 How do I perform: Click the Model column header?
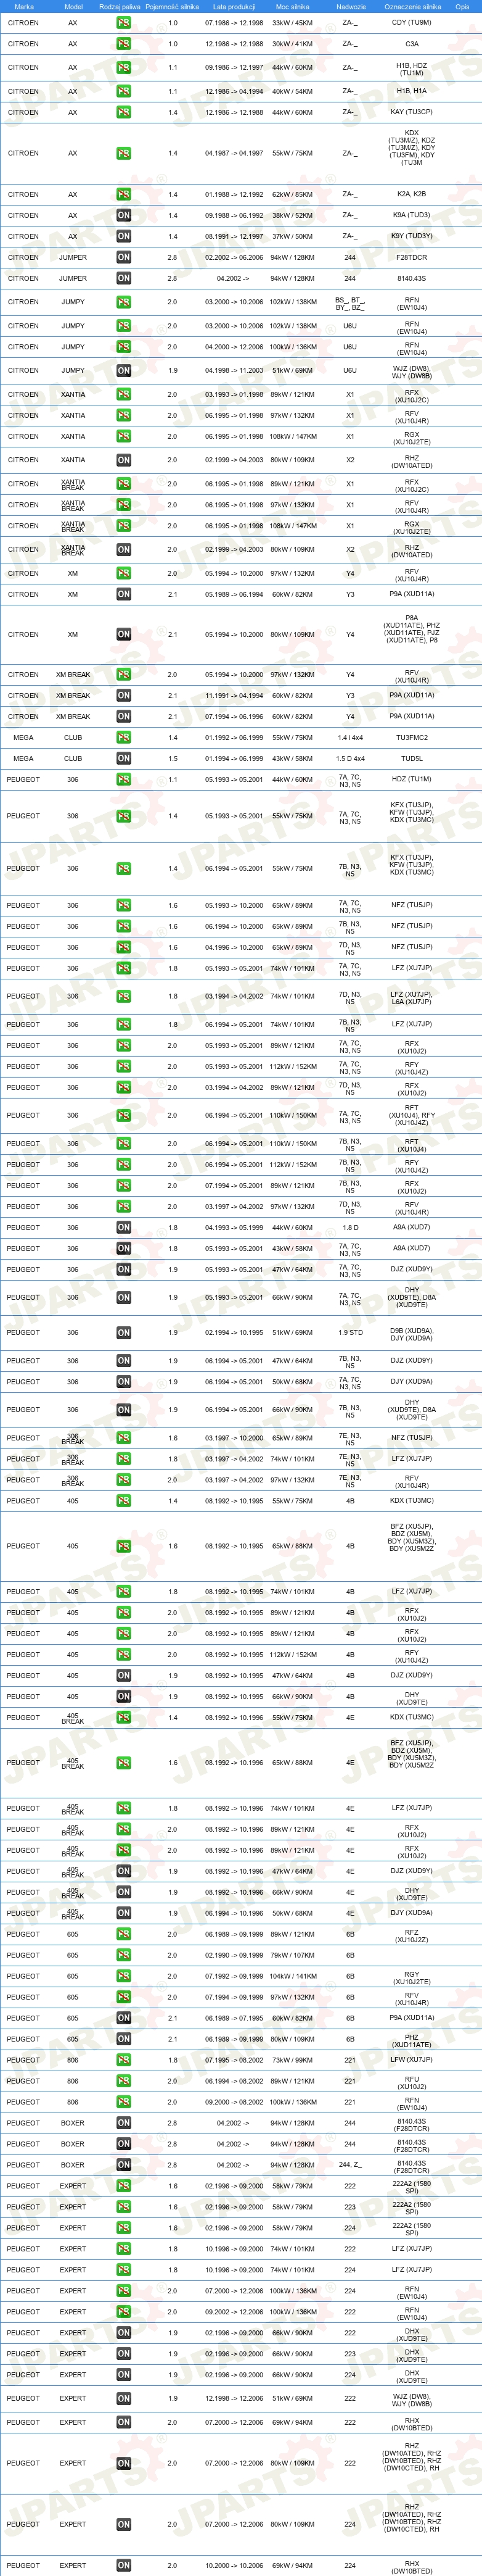pos(73,6)
